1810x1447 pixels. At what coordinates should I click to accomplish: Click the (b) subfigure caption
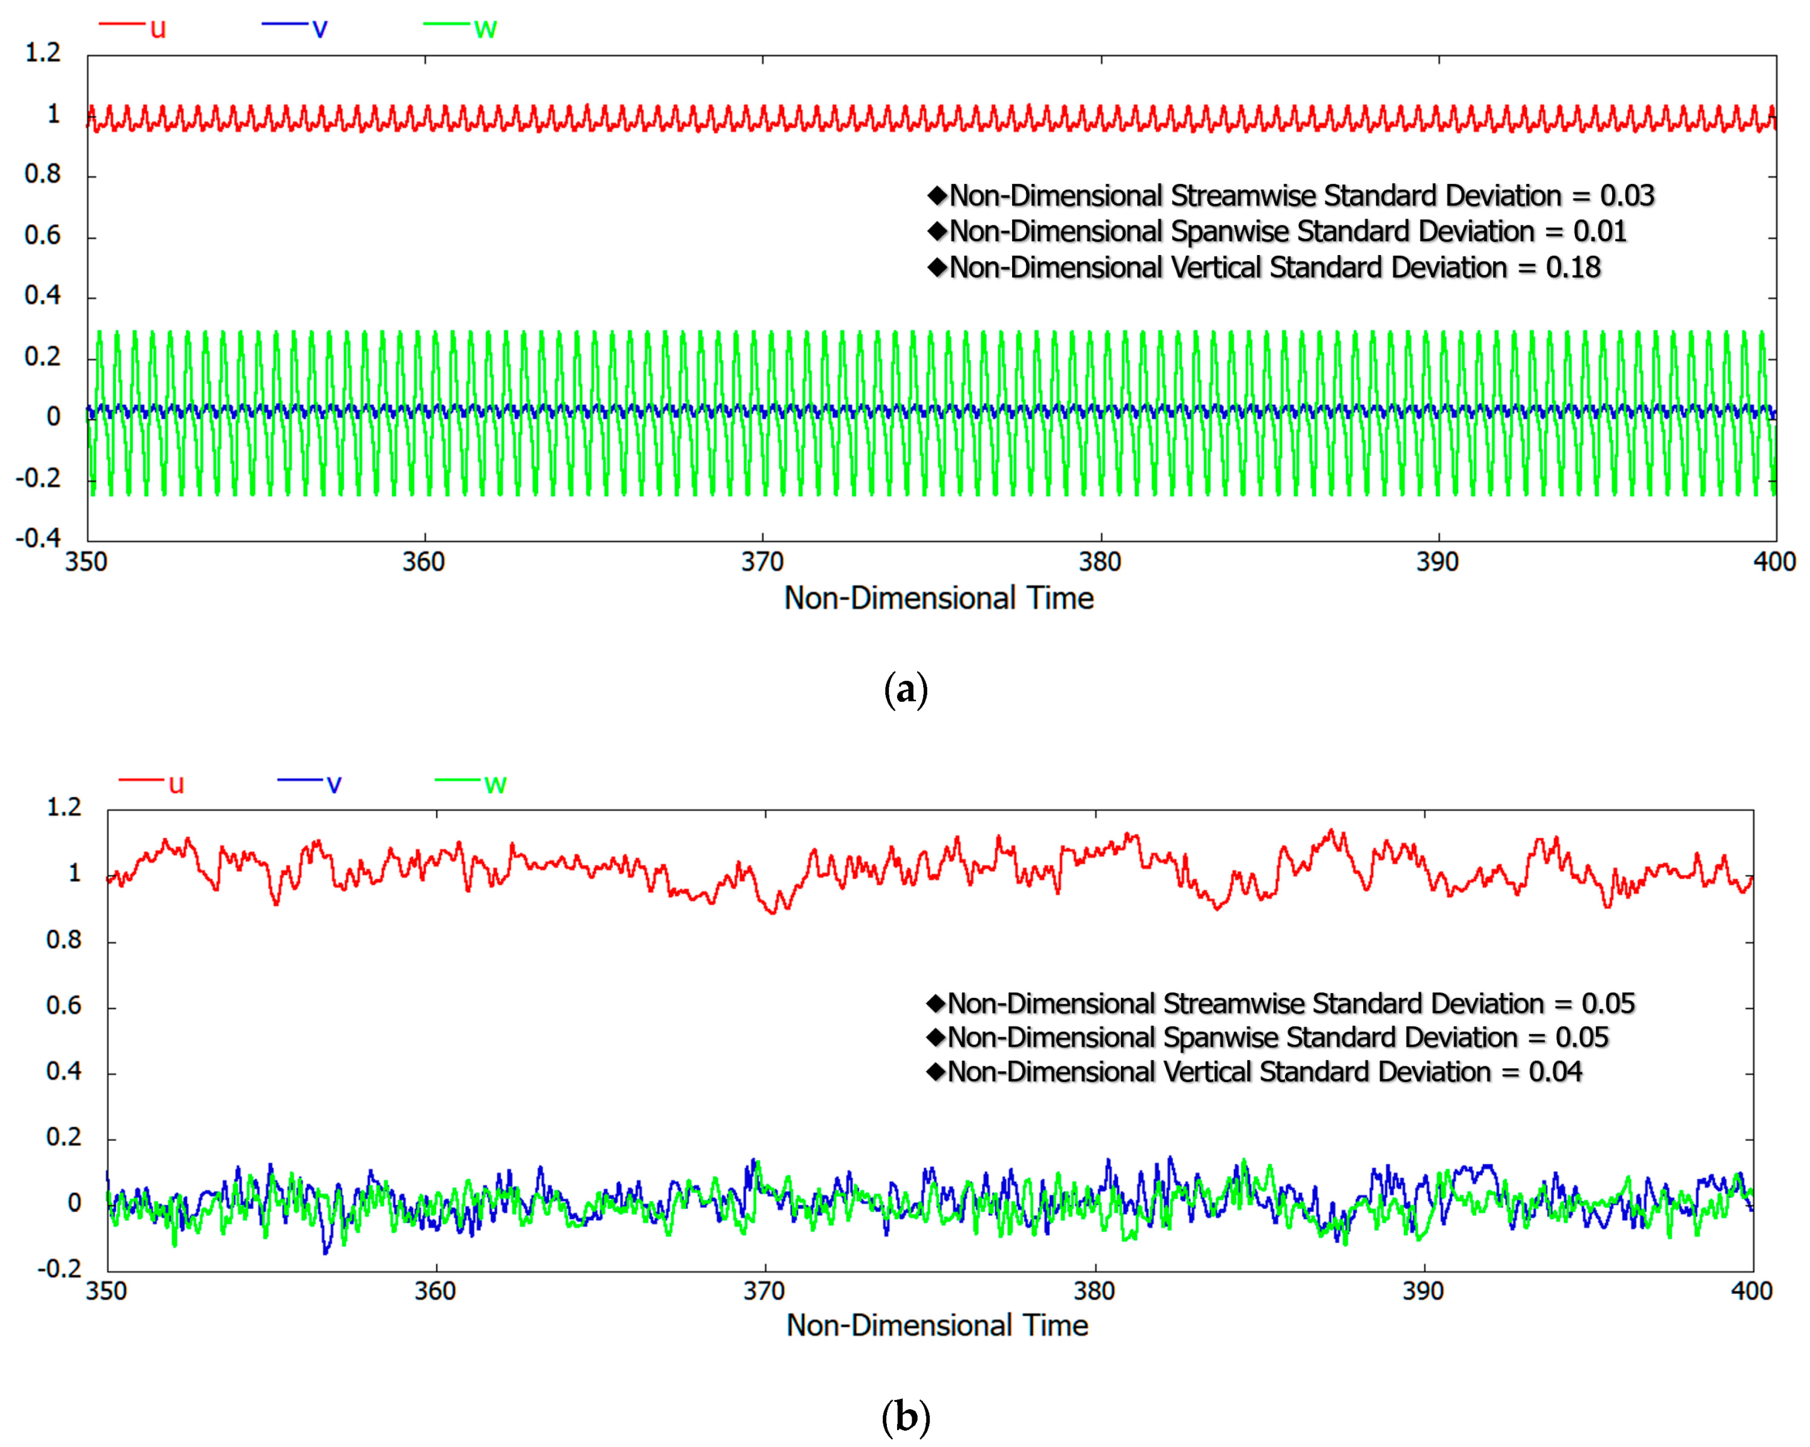point(906,1418)
